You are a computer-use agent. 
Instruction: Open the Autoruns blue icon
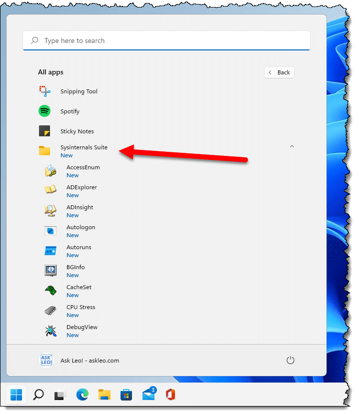[50, 251]
